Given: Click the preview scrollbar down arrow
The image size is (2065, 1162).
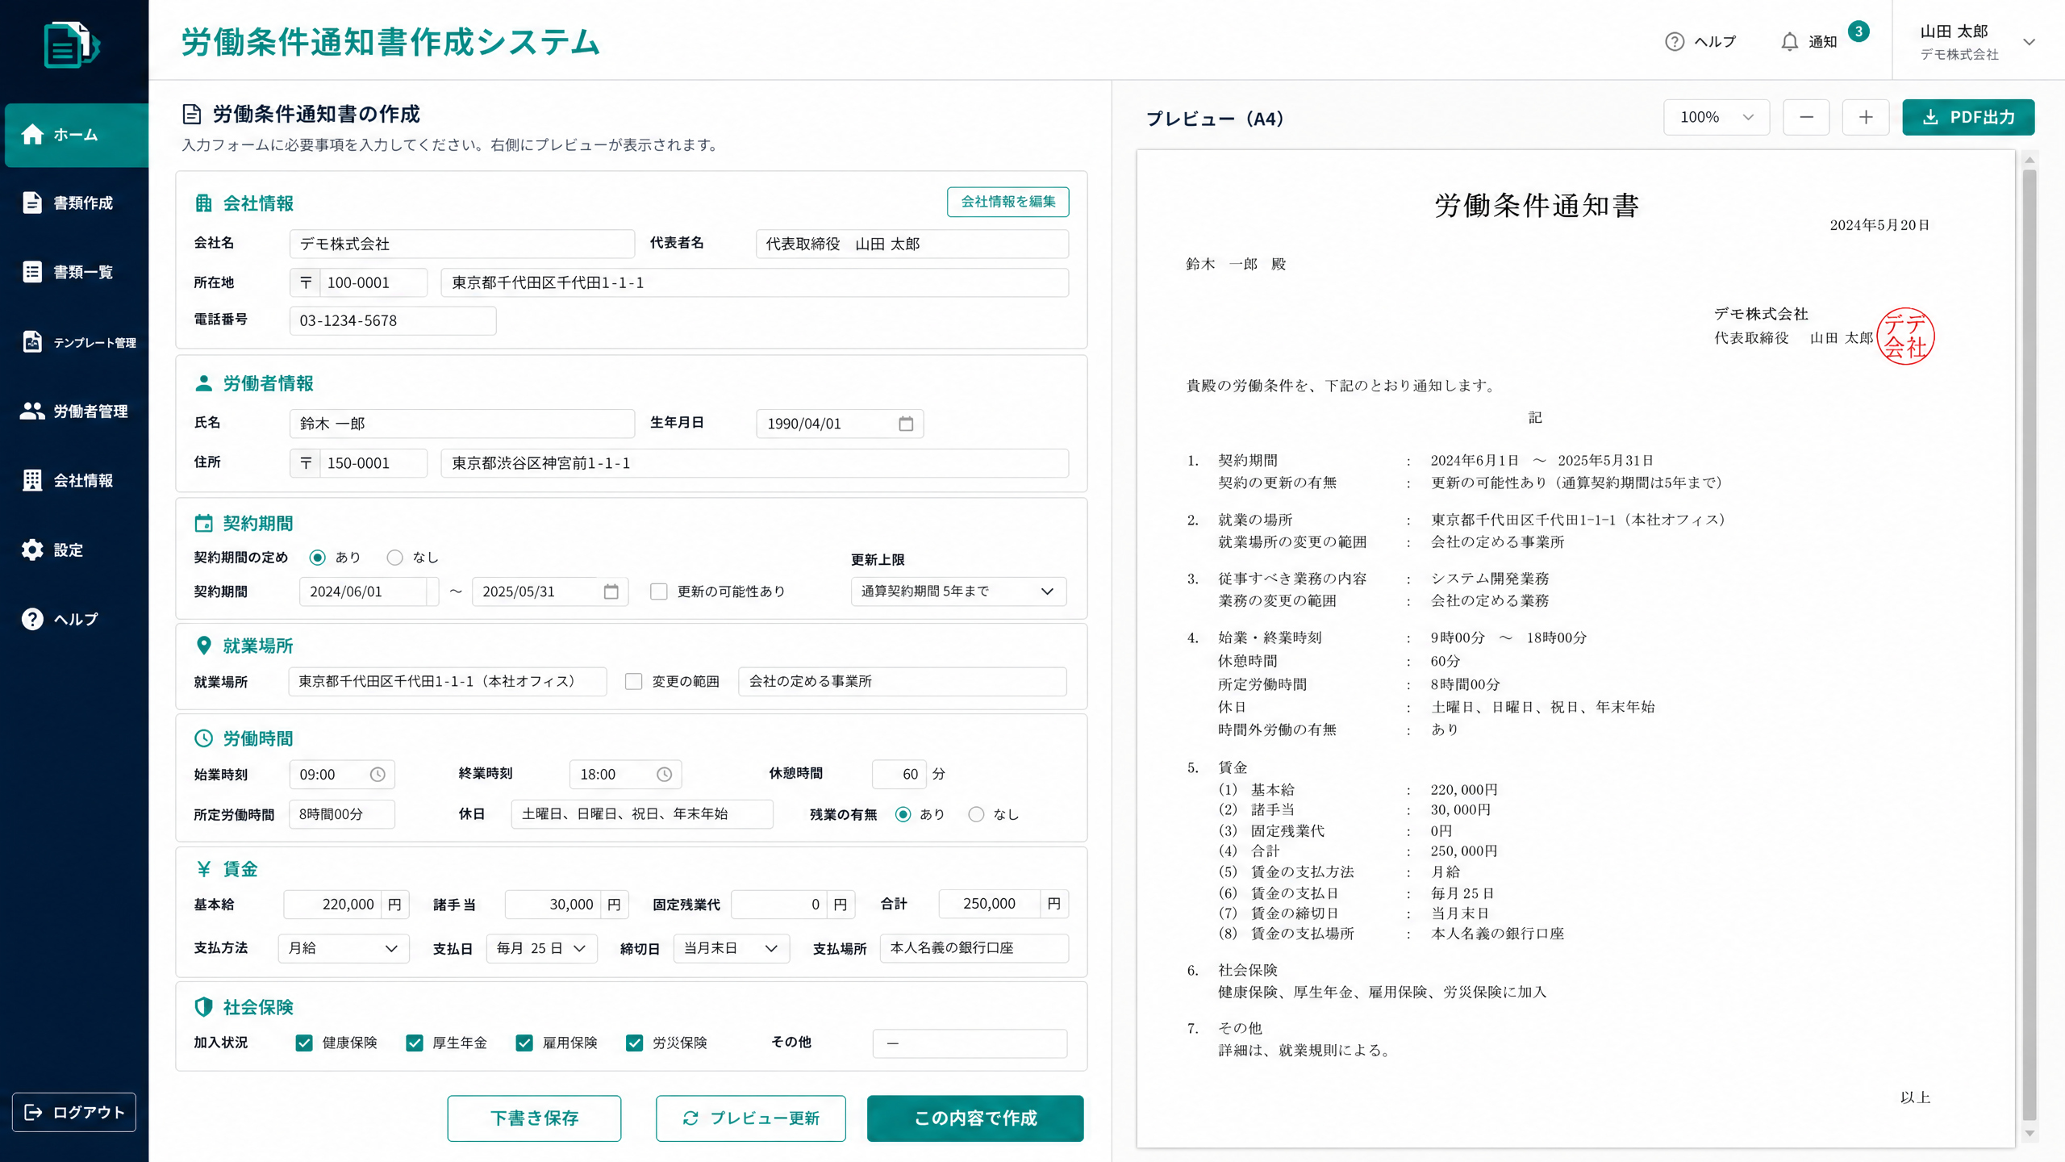Looking at the screenshot, I should (2030, 1134).
